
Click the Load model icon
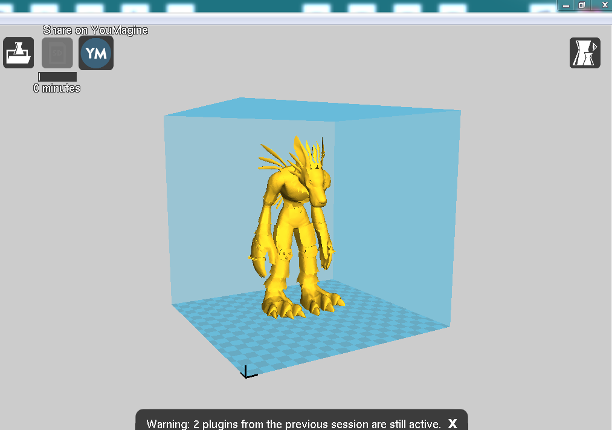point(18,53)
